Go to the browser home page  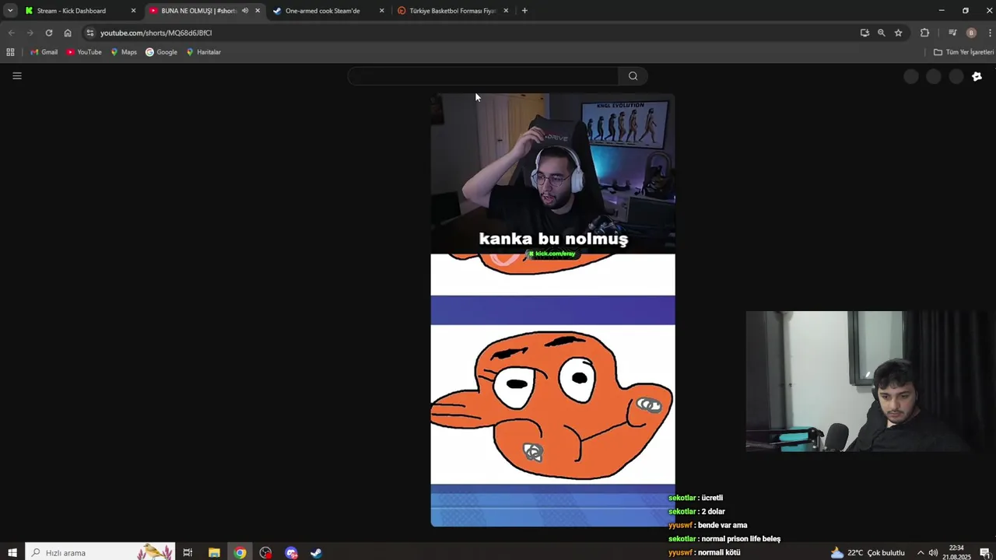pos(68,33)
